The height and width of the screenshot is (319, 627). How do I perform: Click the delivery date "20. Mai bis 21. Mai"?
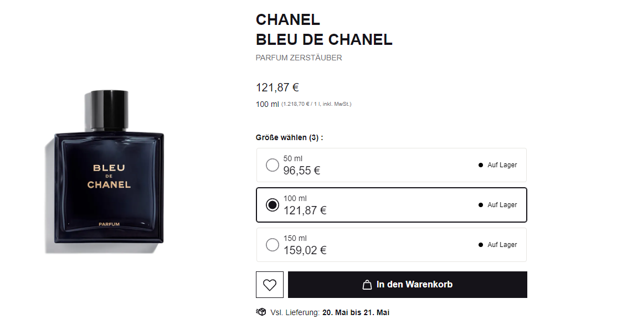(x=356, y=312)
